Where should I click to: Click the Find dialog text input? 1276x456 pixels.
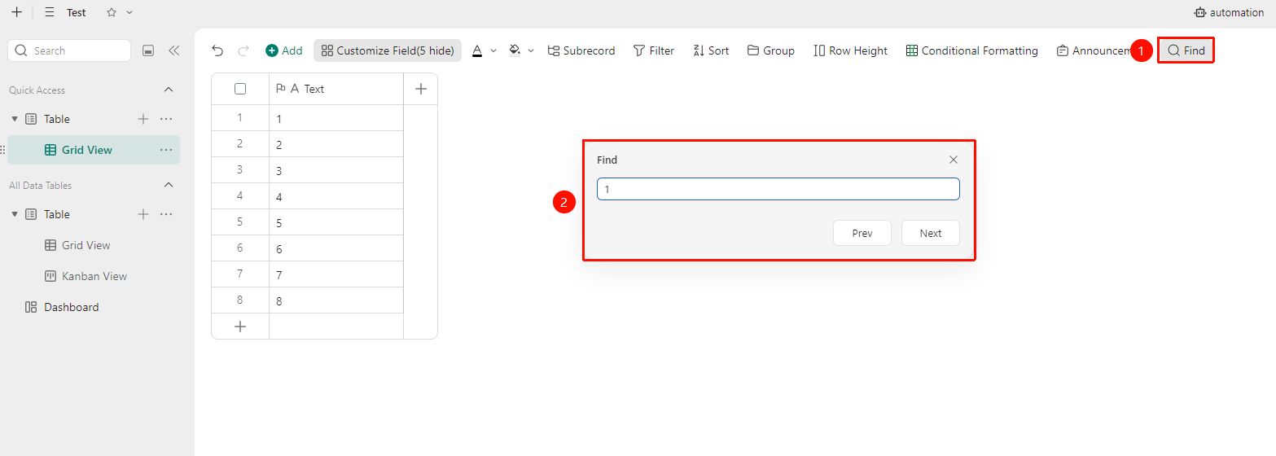tap(778, 189)
